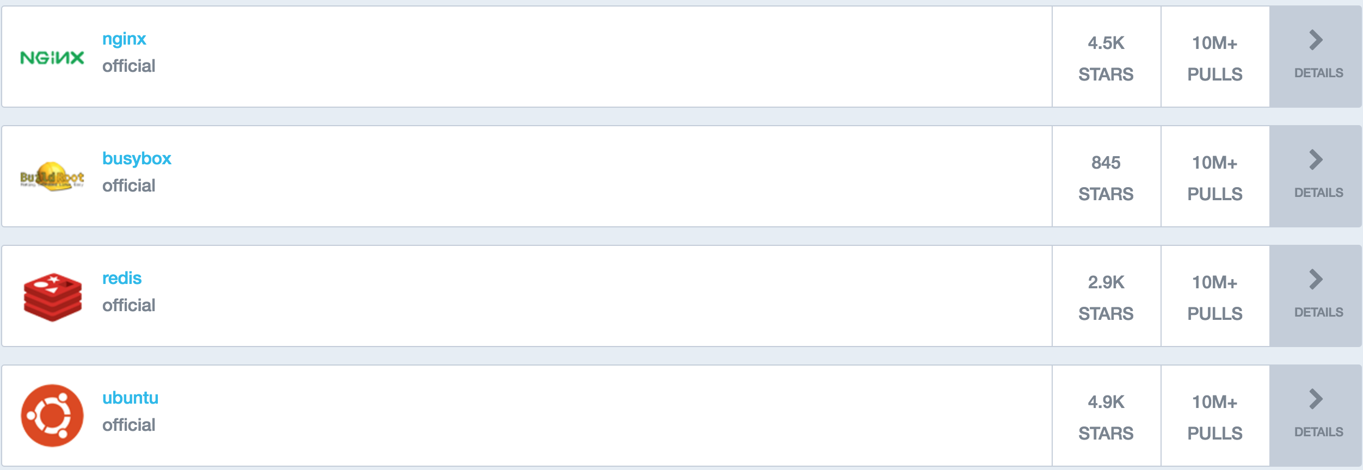Click nginx 4.5K stars count
Image resolution: width=1363 pixels, height=470 pixels.
tap(1106, 43)
